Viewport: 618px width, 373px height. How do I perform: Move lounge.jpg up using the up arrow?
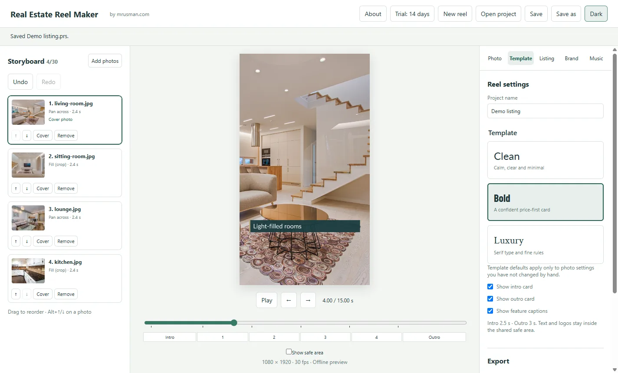point(16,241)
